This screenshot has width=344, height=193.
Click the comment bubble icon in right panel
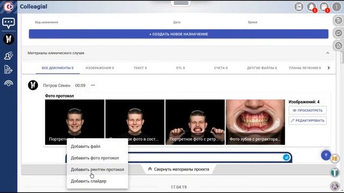pos(339,33)
